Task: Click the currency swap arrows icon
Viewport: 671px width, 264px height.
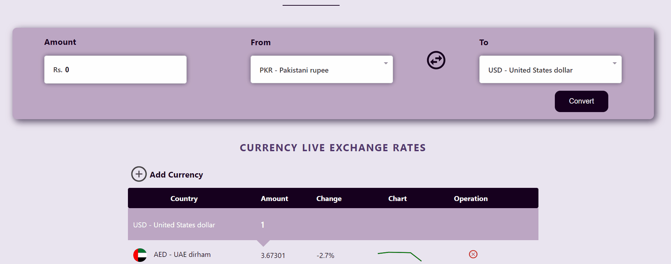Action: pos(436,60)
